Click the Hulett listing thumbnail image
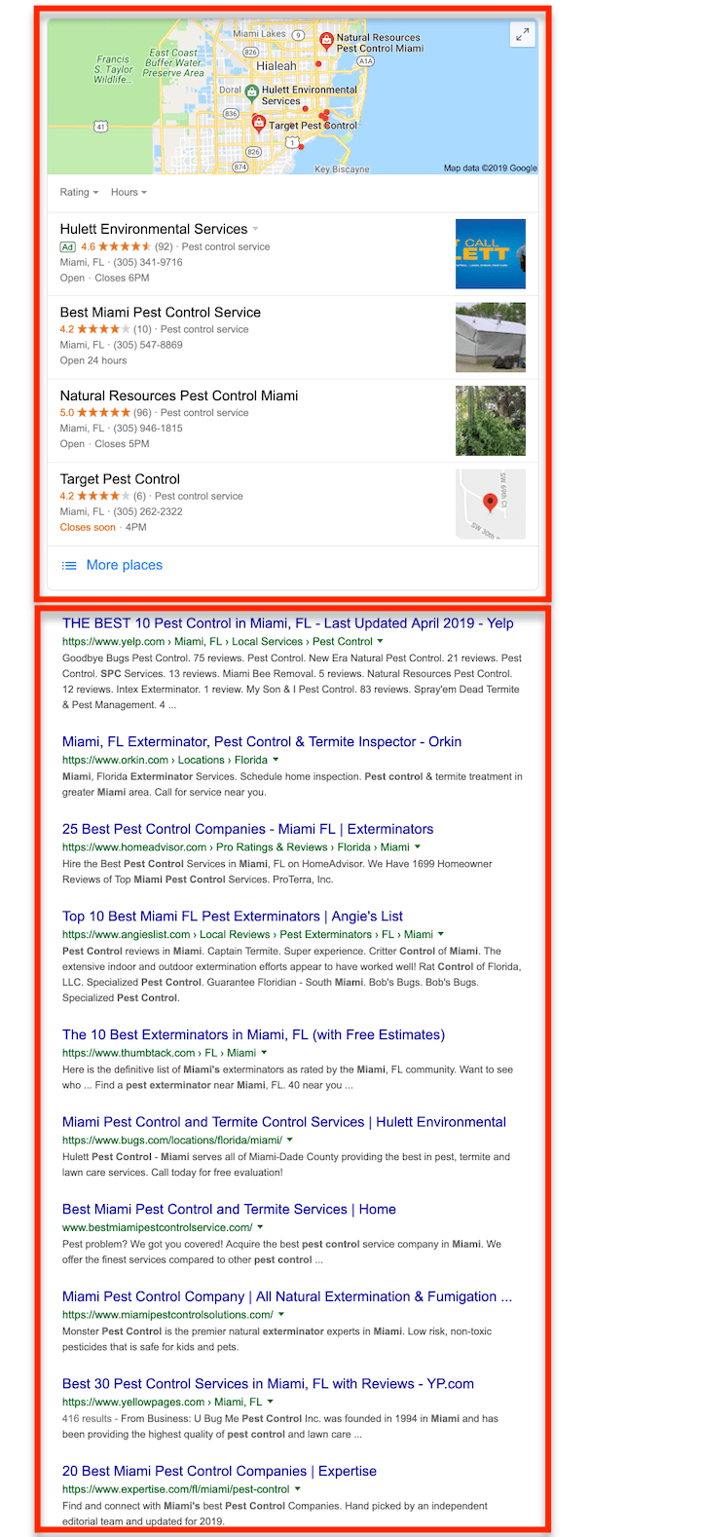 [x=491, y=254]
